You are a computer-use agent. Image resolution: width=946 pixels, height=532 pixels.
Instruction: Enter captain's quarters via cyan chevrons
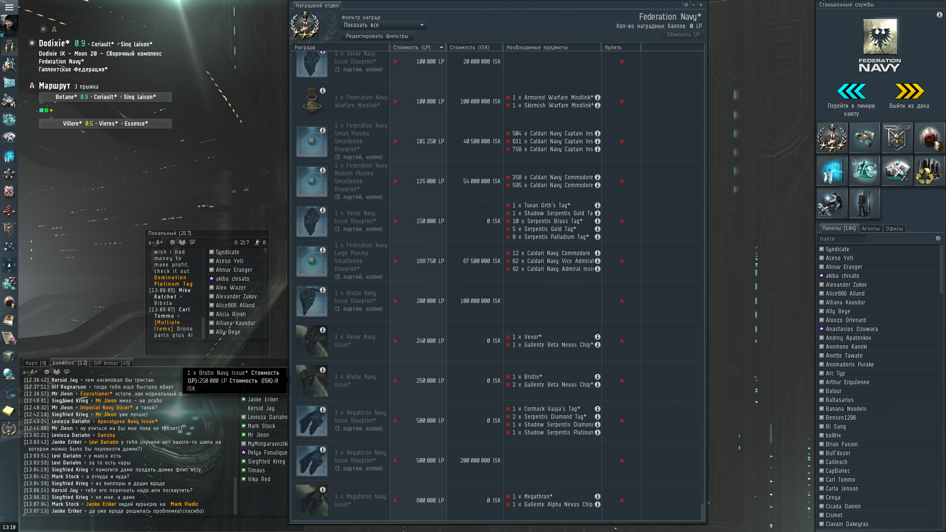point(851,91)
